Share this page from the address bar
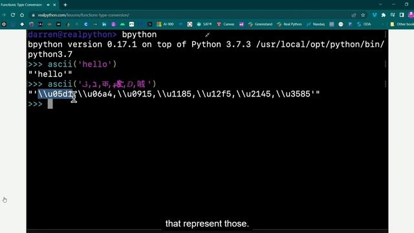This screenshot has width=414, height=233. (354, 15)
